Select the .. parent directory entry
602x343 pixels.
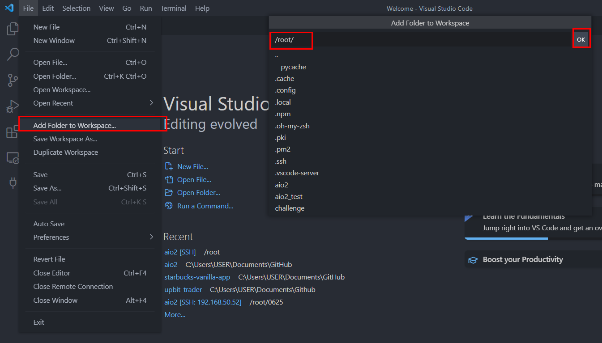click(x=430, y=55)
